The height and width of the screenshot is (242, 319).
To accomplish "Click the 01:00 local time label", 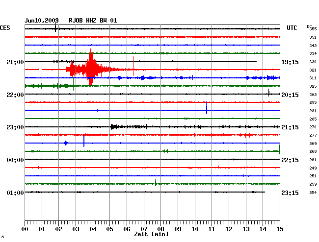I will tap(15, 193).
